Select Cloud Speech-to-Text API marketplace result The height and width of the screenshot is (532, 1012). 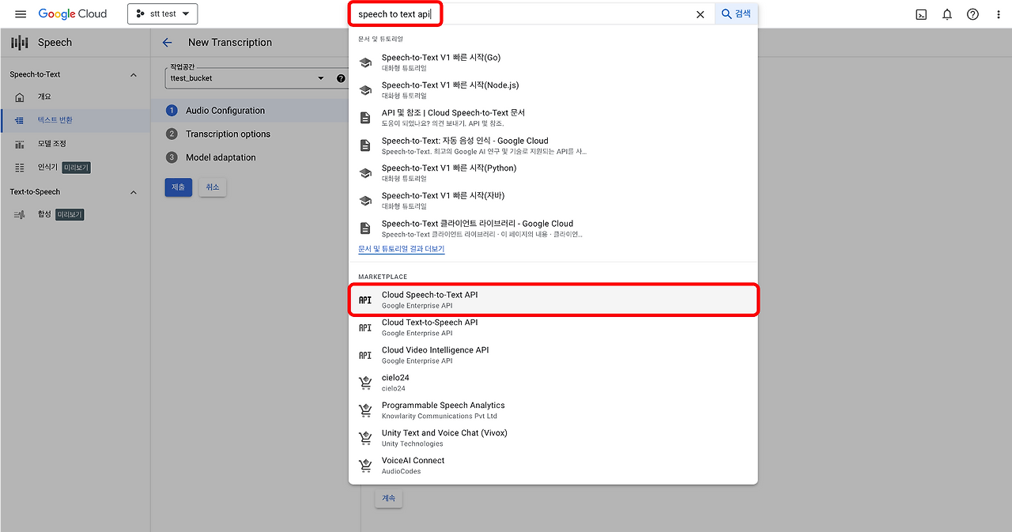coord(553,300)
